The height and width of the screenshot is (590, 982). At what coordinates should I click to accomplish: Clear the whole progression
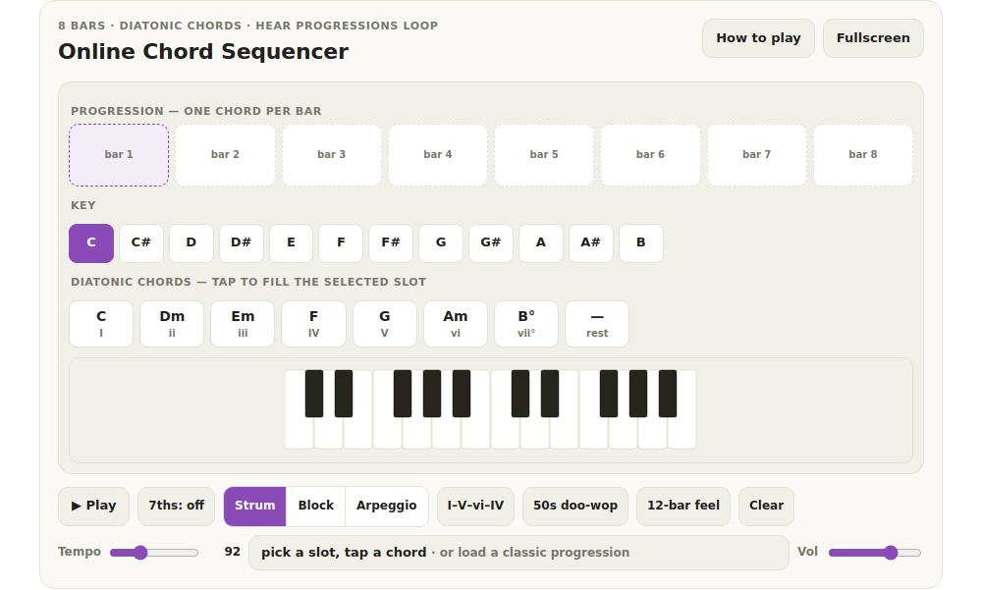pyautogui.click(x=766, y=507)
